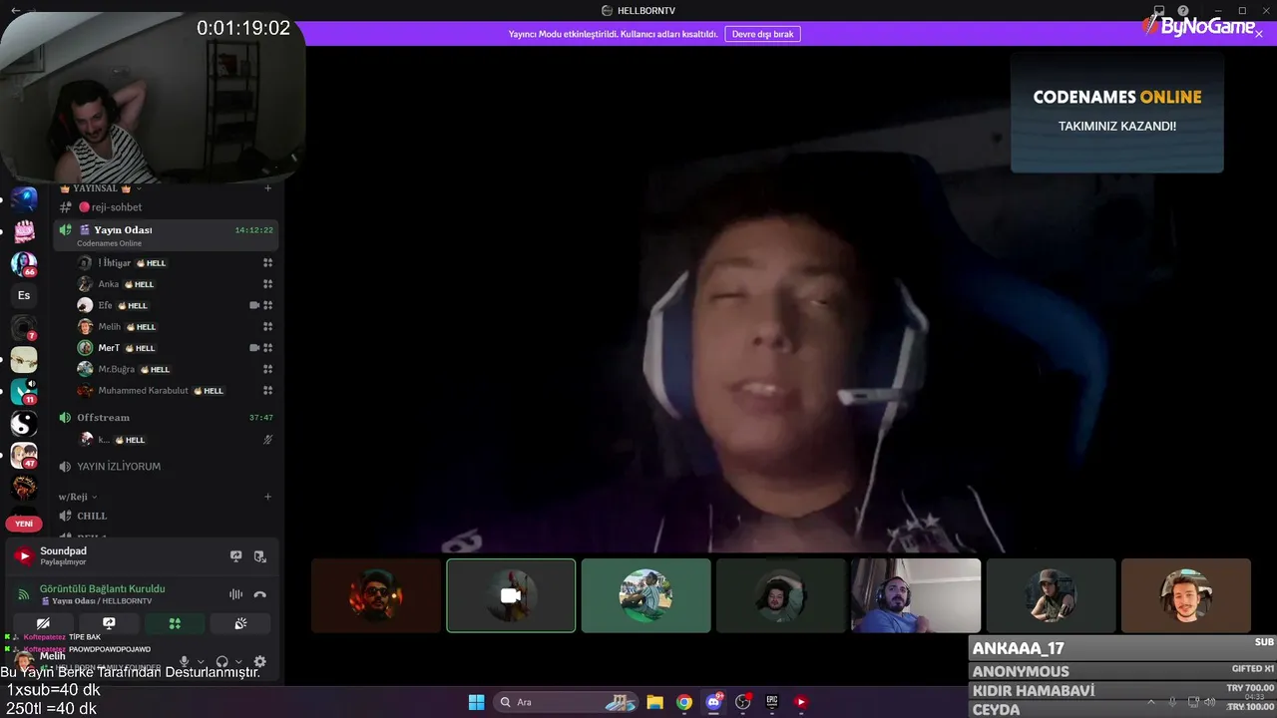This screenshot has width=1277, height=718.
Task: Open noise suppression voice wave settings
Action: click(x=236, y=594)
